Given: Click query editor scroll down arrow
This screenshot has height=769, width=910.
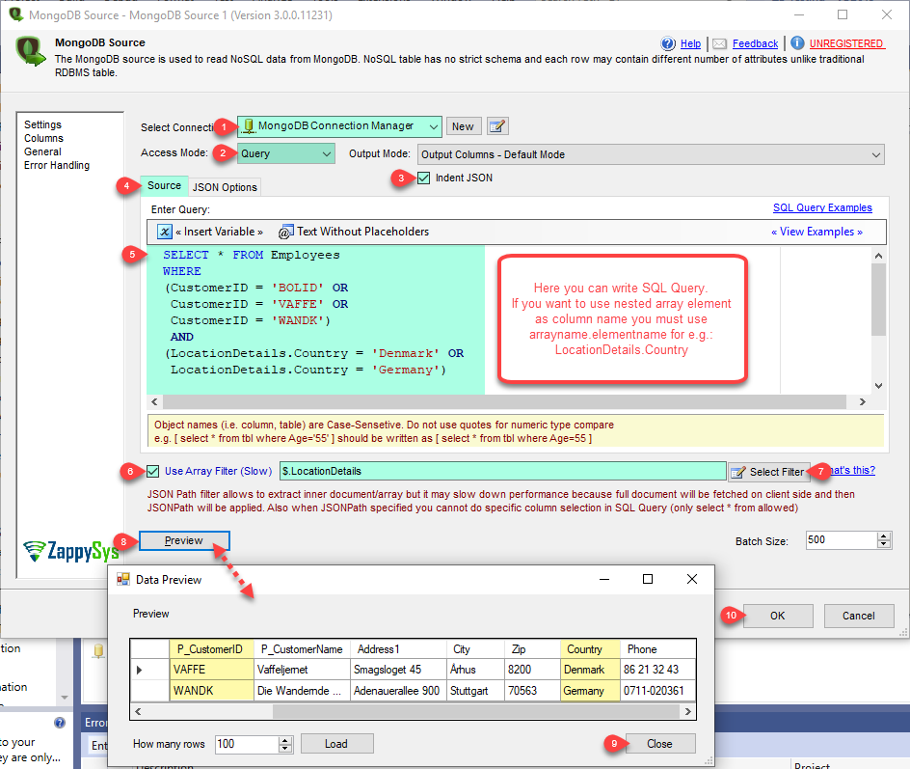Looking at the screenshot, I should coord(878,386).
